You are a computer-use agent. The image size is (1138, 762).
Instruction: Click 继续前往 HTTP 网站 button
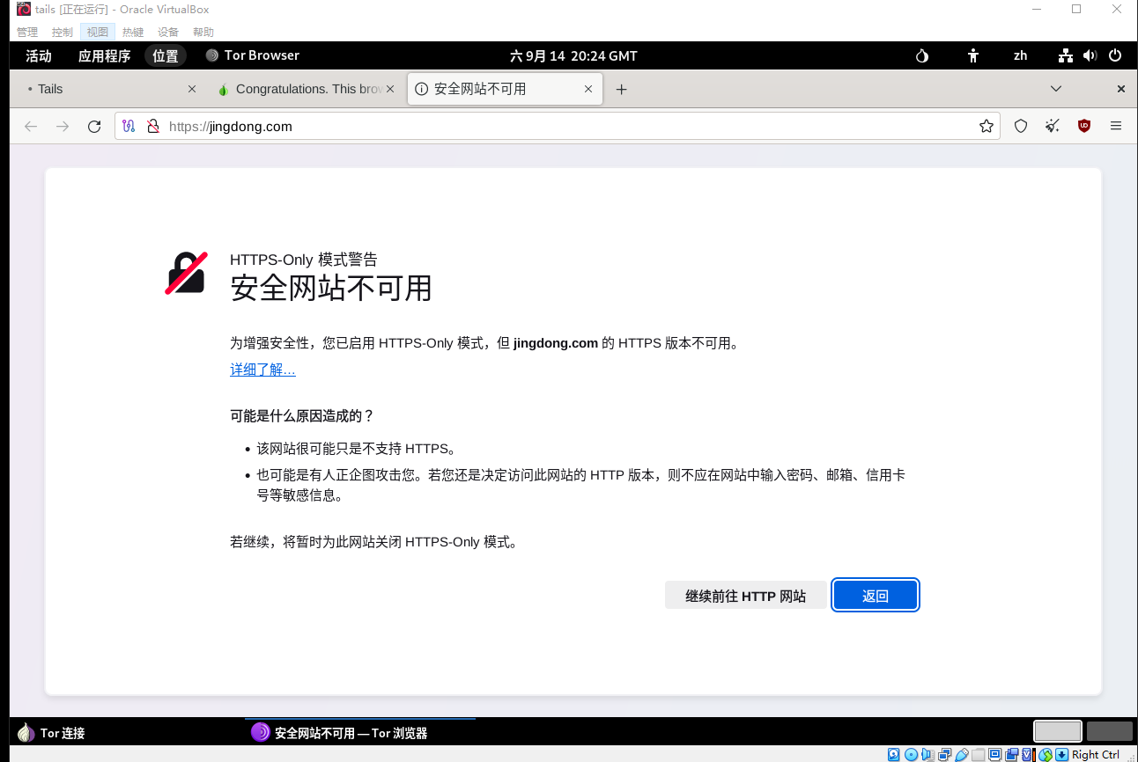(x=745, y=596)
